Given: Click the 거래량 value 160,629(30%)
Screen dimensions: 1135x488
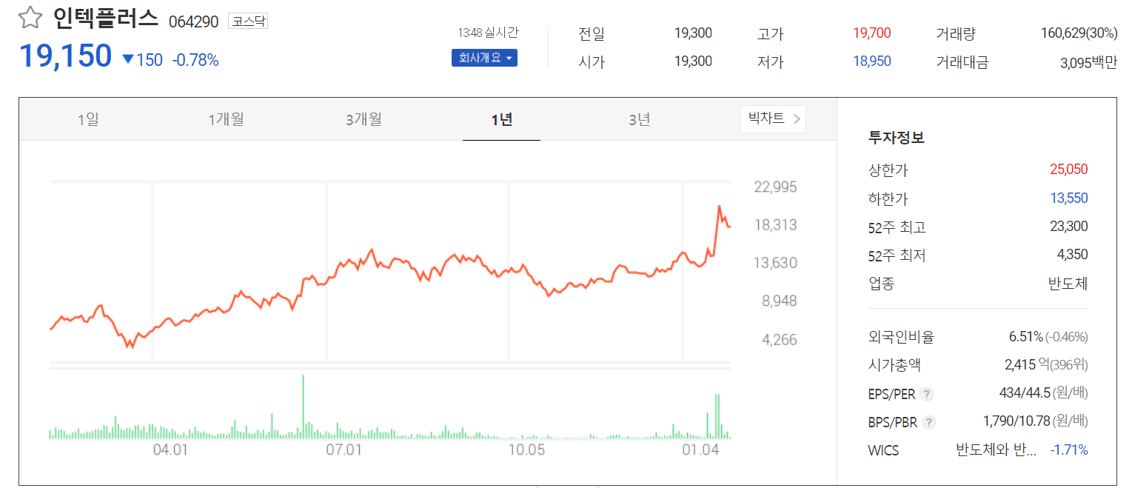Looking at the screenshot, I should 1079,33.
